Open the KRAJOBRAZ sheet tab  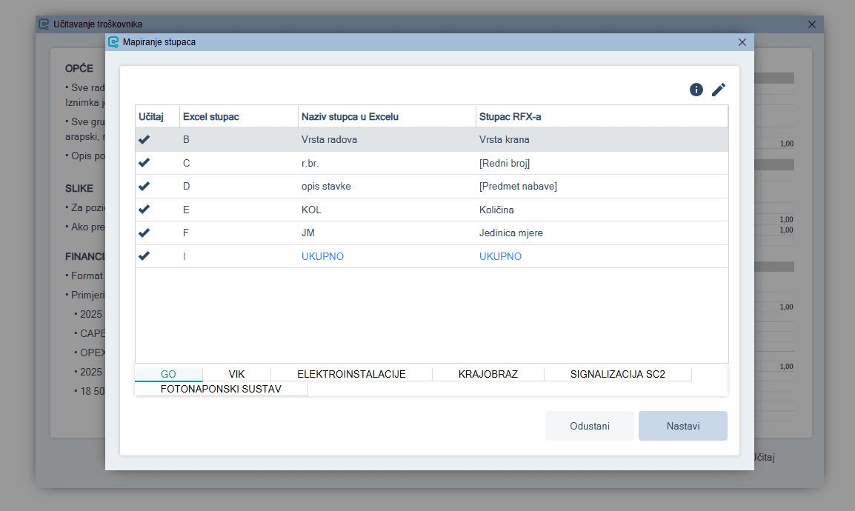488,374
